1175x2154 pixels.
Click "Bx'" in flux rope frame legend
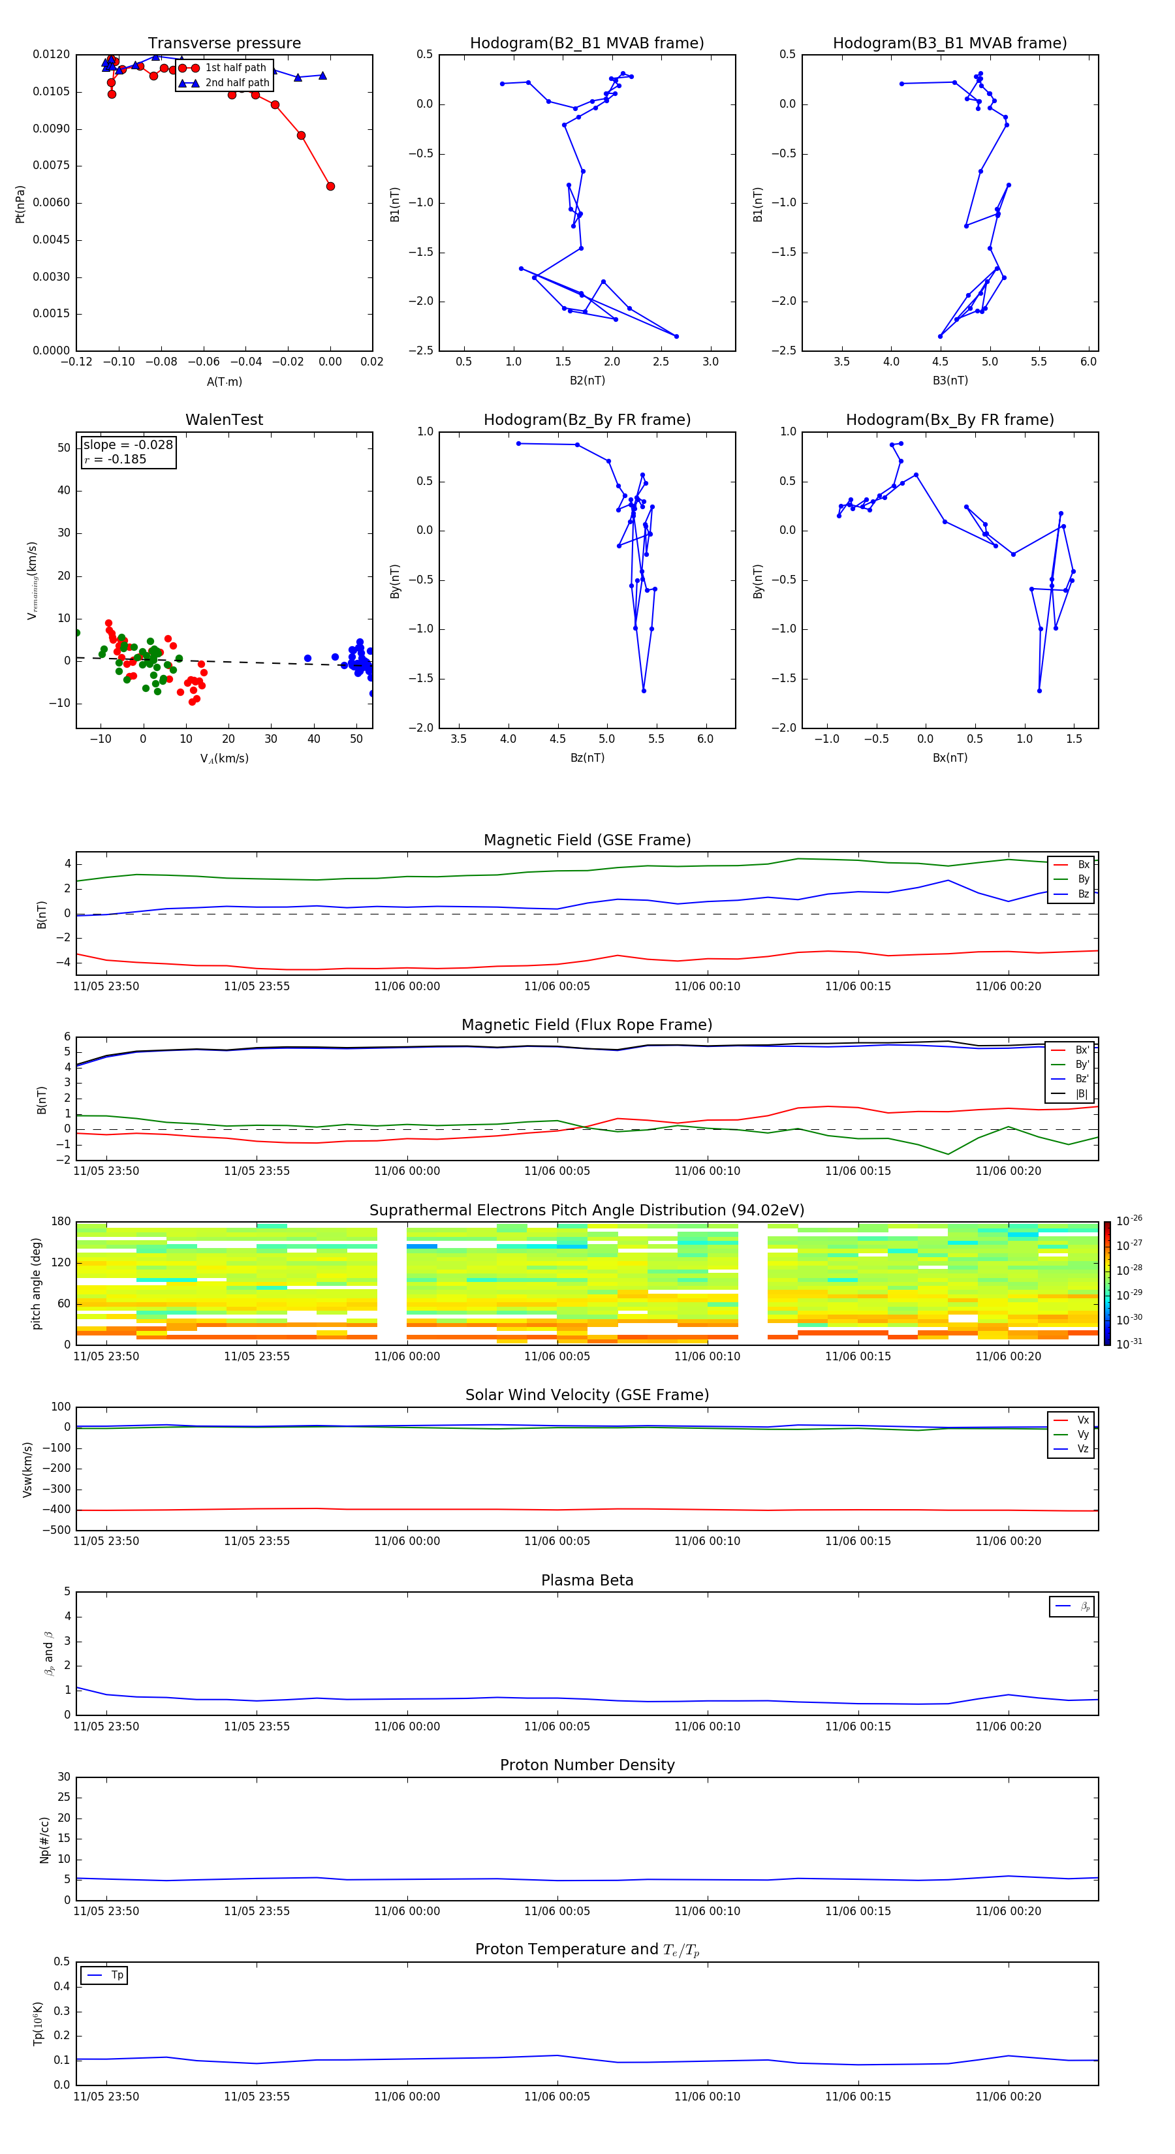pos(1071,1050)
